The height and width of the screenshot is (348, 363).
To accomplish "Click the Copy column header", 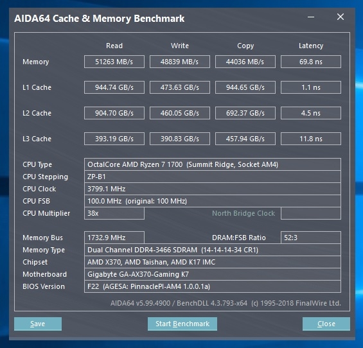I will tap(245, 46).
